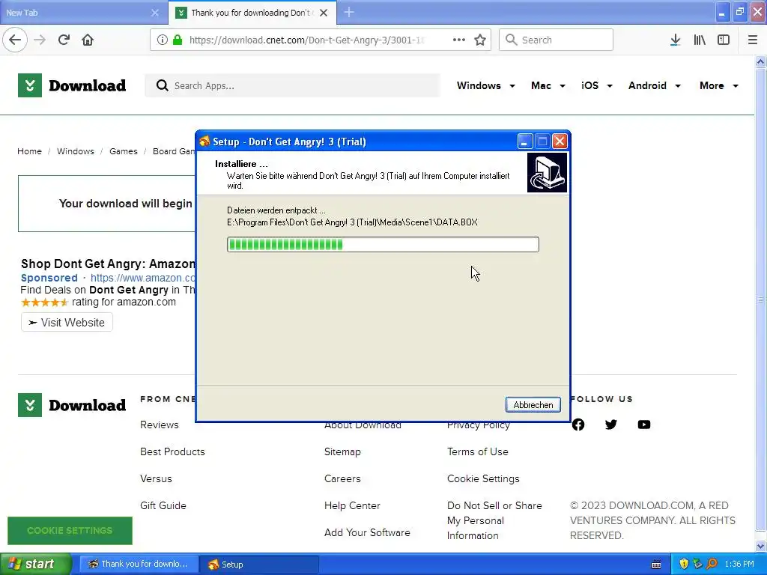The height and width of the screenshot is (575, 767).
Task: Open the Help Center footer link
Action: 352,505
